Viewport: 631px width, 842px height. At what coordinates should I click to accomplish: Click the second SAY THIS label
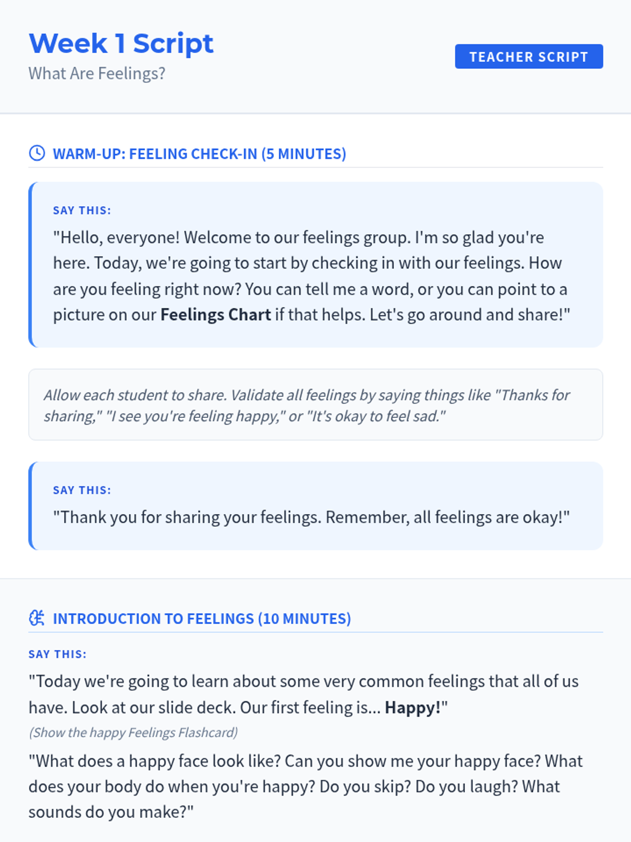pos(82,490)
